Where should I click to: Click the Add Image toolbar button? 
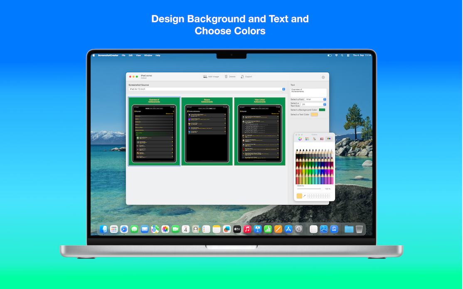tap(211, 77)
